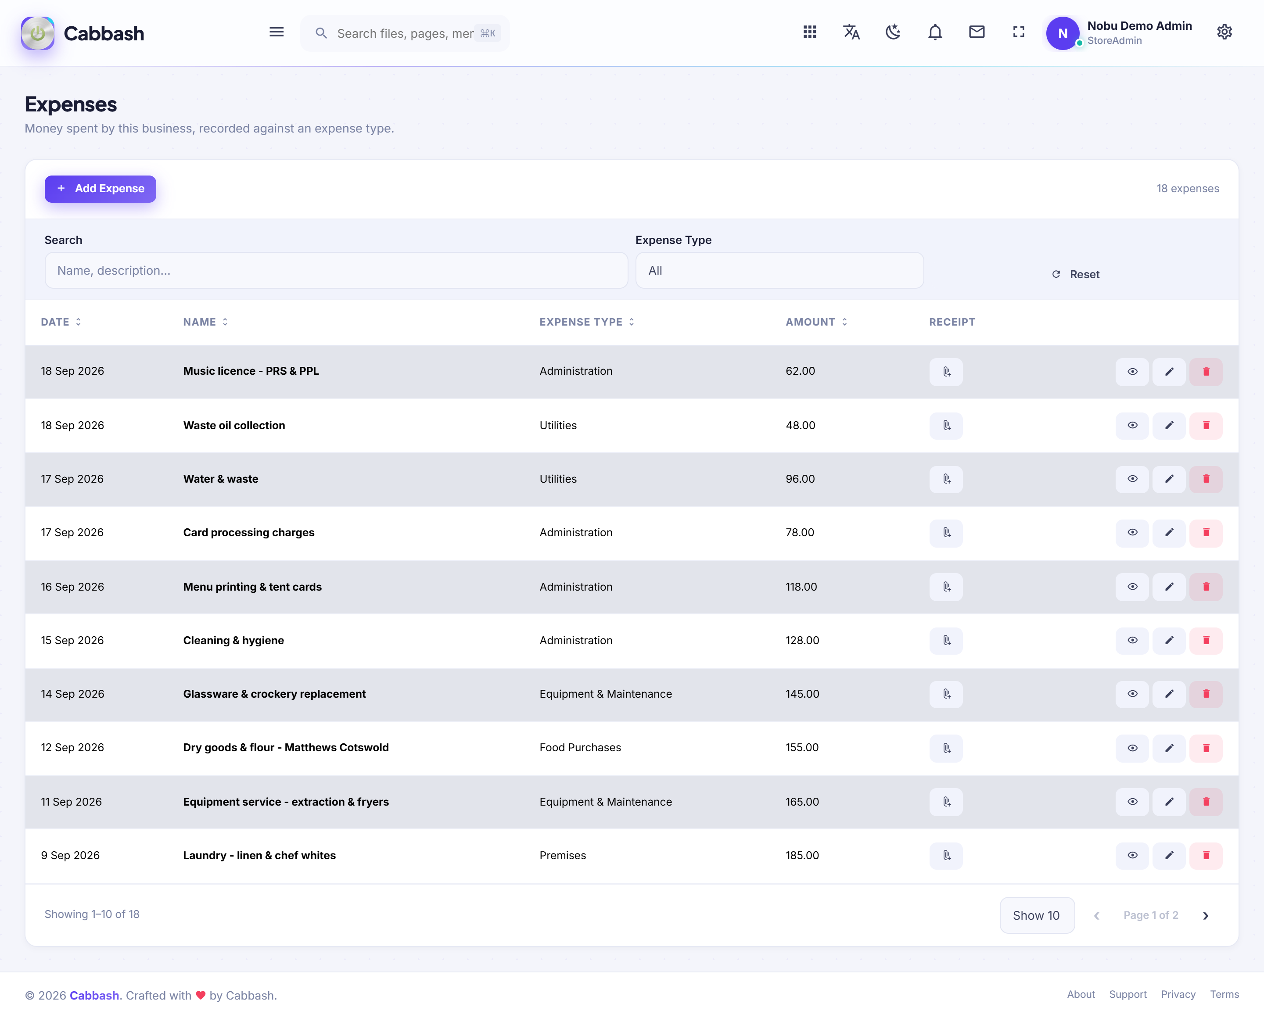
Task: View the Cleaning & hygiene expense details
Action: click(1132, 640)
